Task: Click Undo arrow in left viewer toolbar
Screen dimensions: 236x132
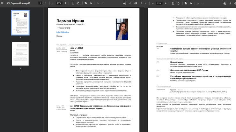Action: pyautogui.click(x=98, y=3)
